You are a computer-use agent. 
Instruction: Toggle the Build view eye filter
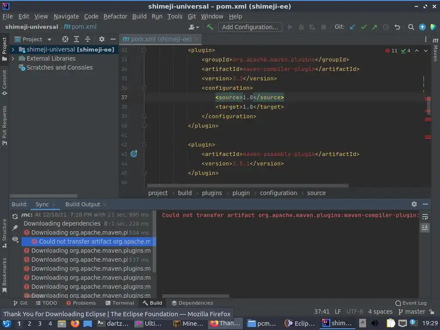[15, 239]
